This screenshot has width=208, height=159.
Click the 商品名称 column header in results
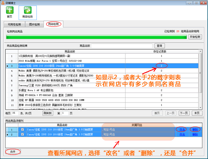point(71,51)
